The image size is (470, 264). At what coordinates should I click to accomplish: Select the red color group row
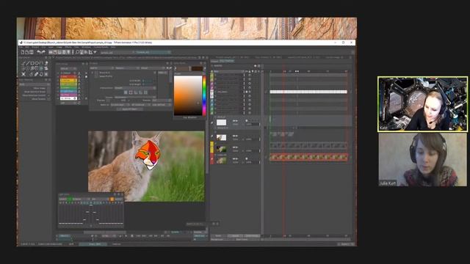click(x=68, y=76)
